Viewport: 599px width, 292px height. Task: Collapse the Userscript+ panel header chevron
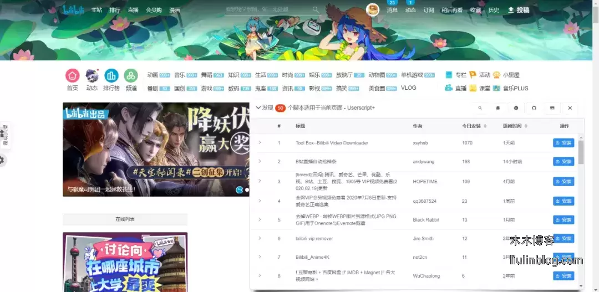tap(258, 107)
